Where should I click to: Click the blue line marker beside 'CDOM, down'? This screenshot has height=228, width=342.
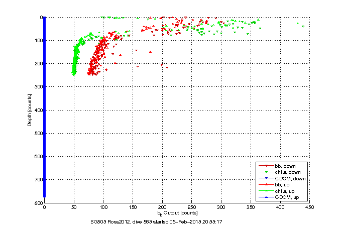click(x=266, y=178)
